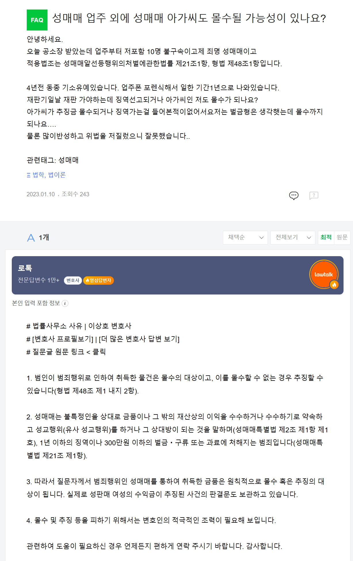
Task: Click the 로톡 answerer name
Action: 25,268
